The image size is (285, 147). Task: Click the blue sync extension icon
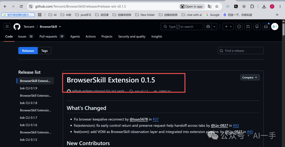tap(228, 7)
